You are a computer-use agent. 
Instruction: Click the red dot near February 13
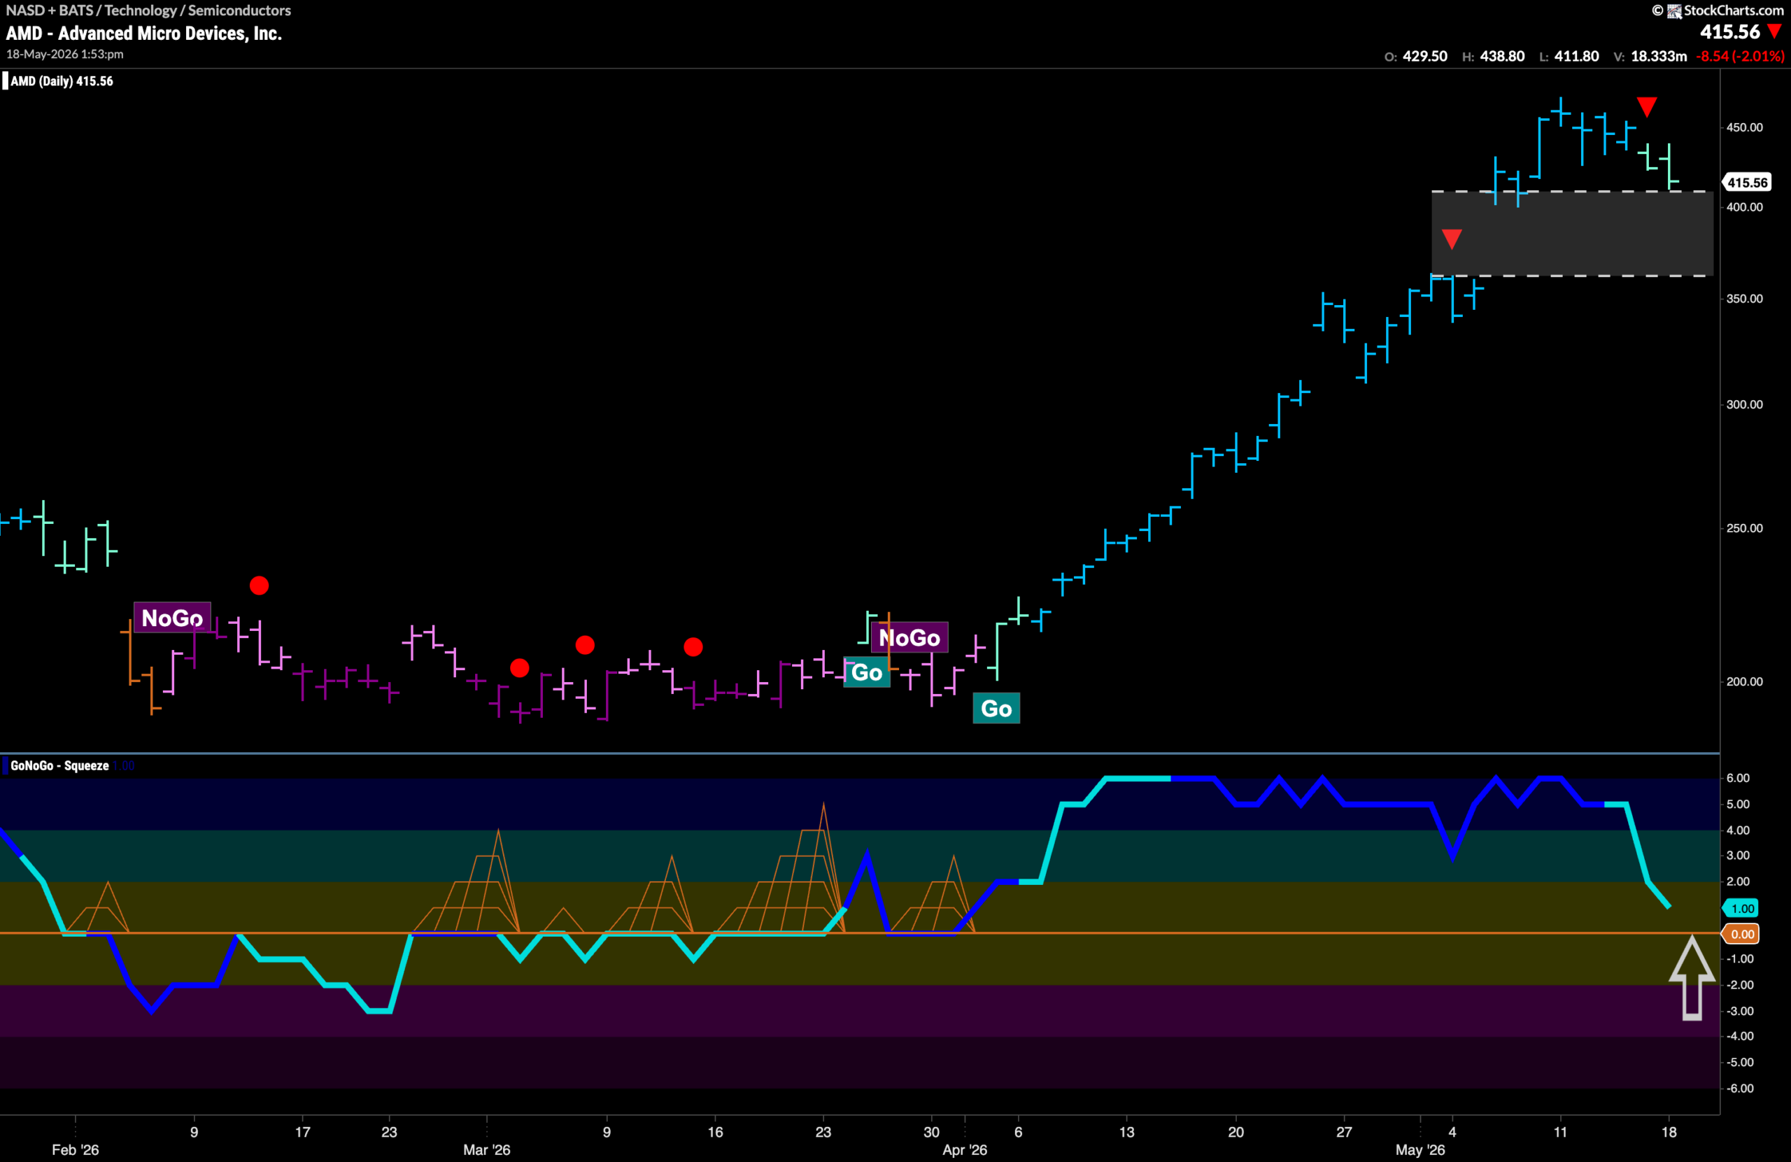coord(259,586)
